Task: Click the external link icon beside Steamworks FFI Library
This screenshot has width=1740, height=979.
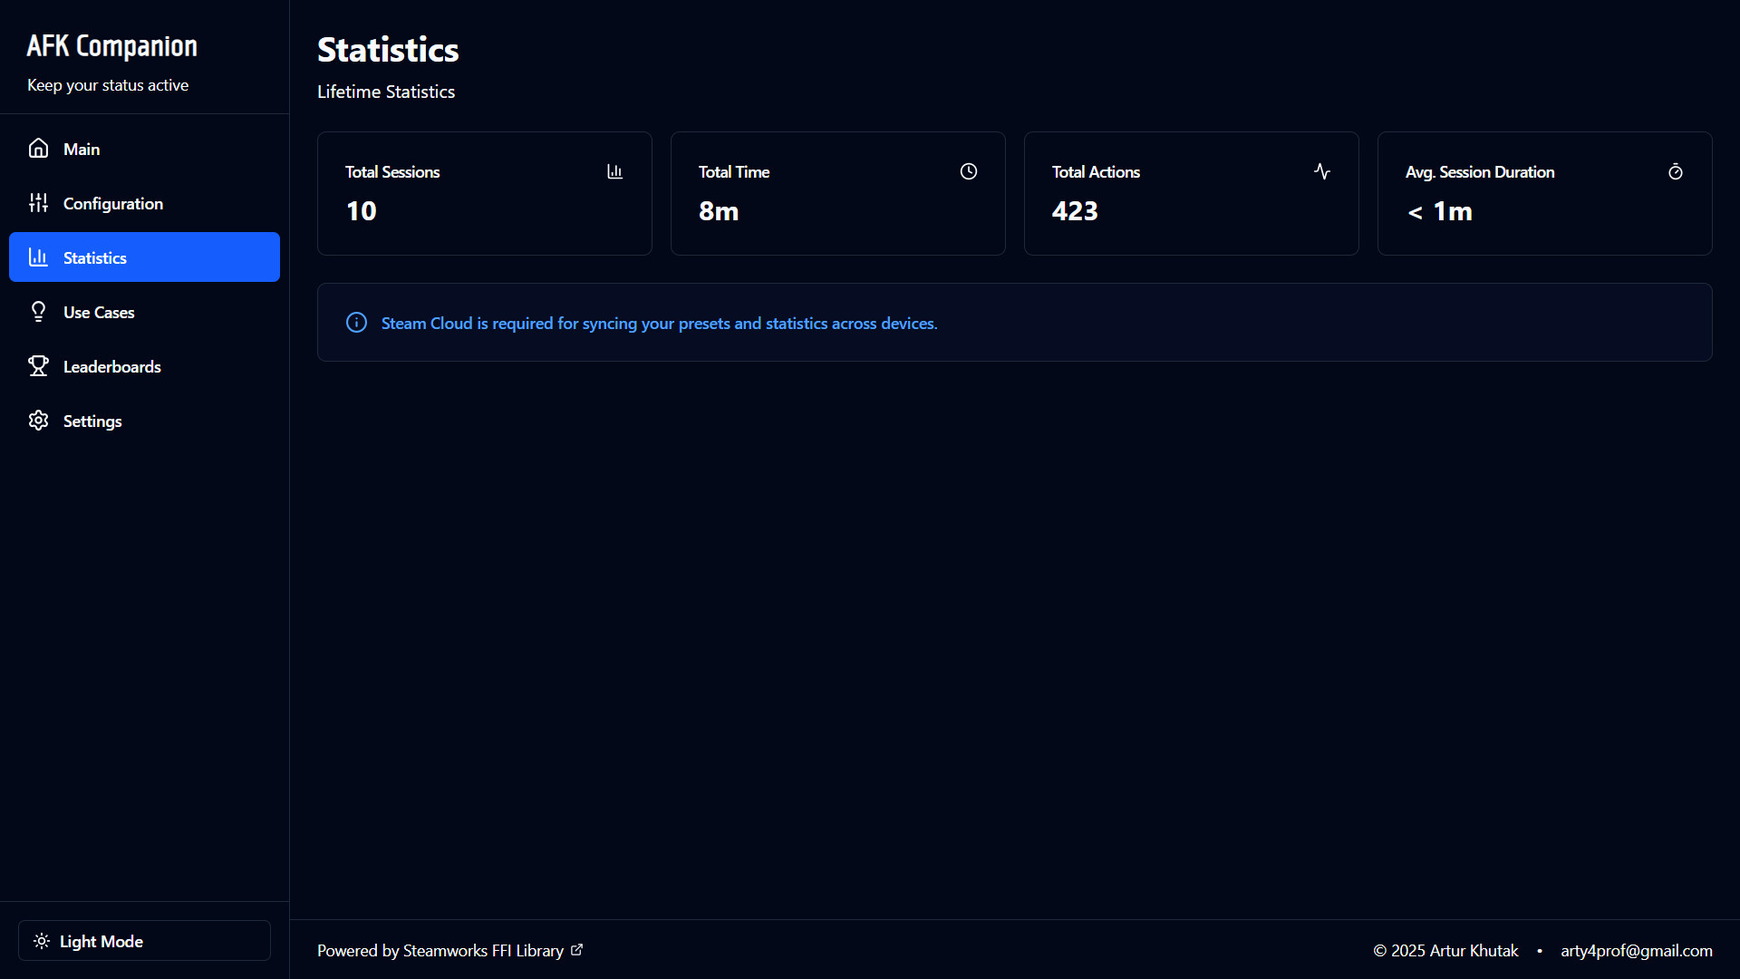Action: (x=577, y=950)
